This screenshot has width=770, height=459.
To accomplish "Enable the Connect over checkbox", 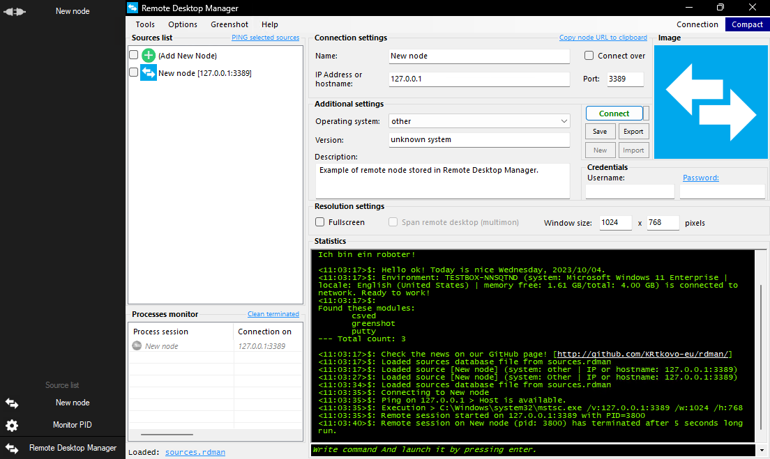I will click(x=589, y=56).
